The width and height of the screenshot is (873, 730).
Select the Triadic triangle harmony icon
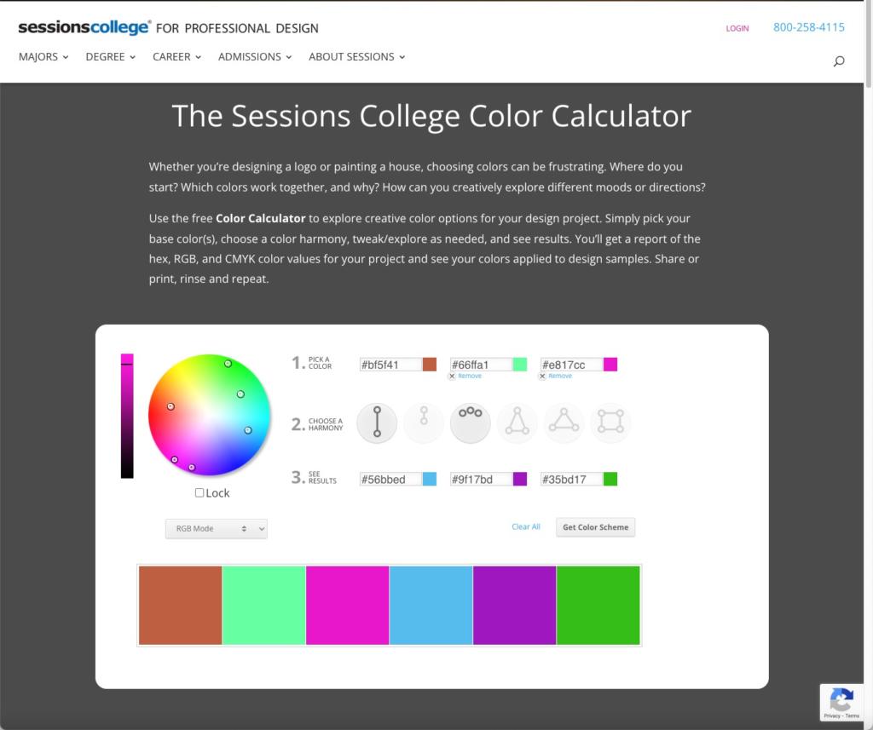coord(564,422)
